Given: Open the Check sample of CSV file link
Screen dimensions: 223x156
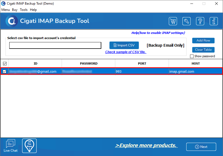Looking at the screenshot, I should click(126, 52).
